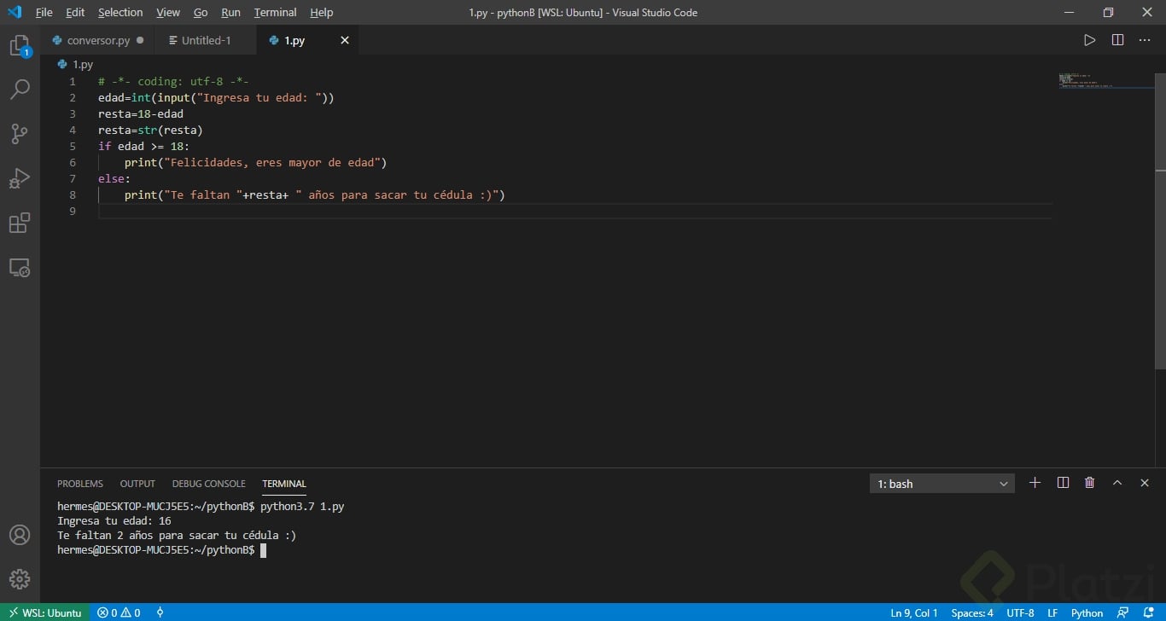
Task: Run the Python file with play icon
Action: pyautogui.click(x=1089, y=40)
